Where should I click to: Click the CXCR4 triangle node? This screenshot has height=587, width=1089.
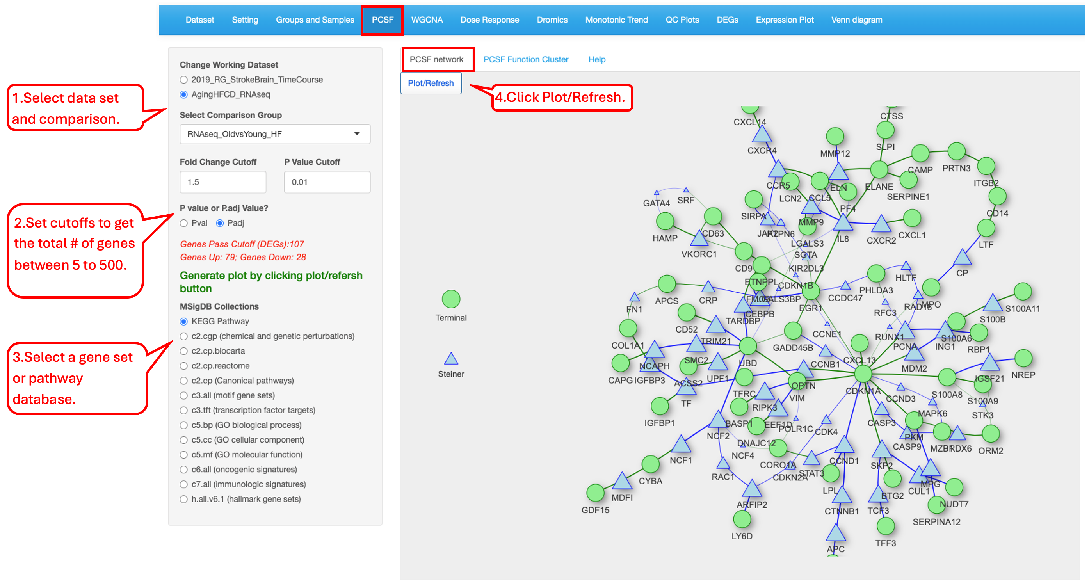[762, 135]
